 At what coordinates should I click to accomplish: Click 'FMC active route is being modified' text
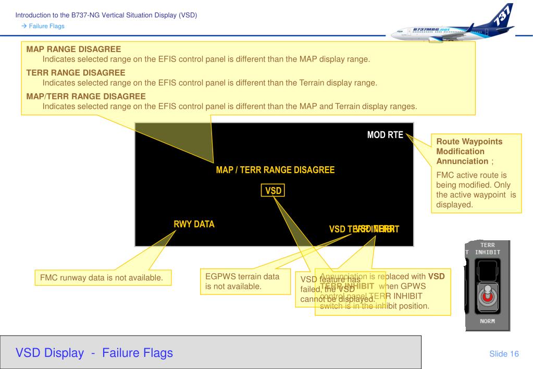click(x=476, y=190)
